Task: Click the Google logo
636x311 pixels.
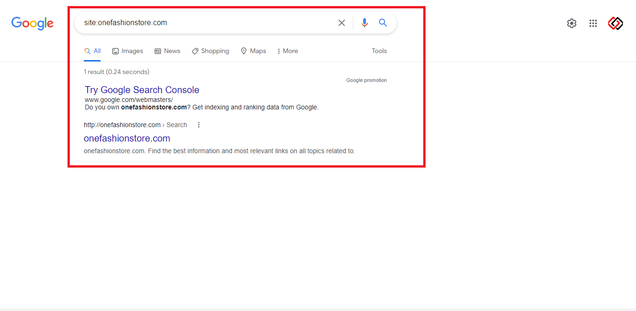Action: click(x=32, y=23)
